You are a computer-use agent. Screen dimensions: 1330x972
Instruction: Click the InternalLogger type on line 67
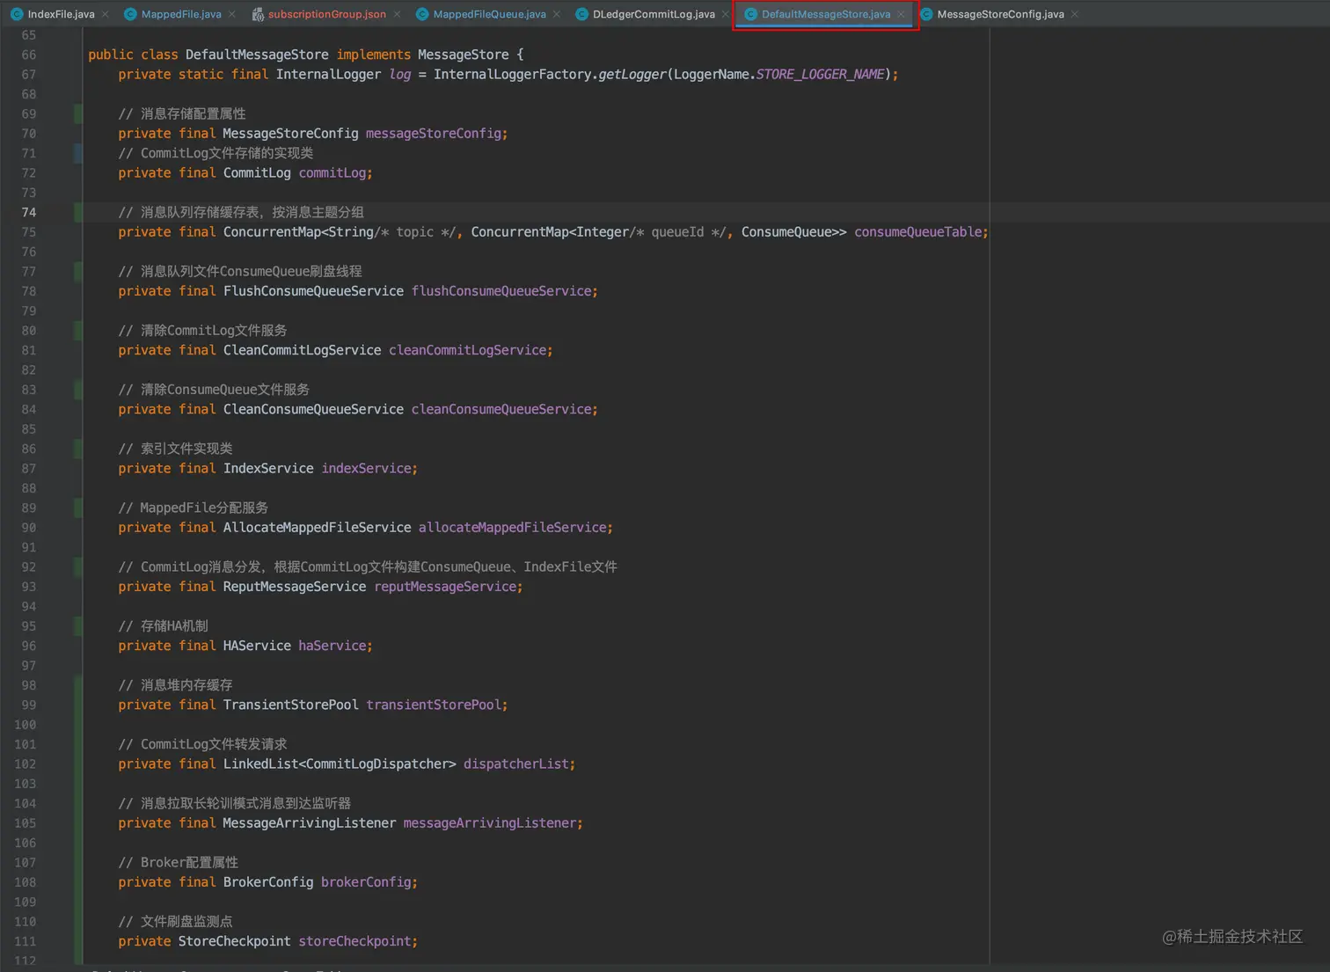328,75
